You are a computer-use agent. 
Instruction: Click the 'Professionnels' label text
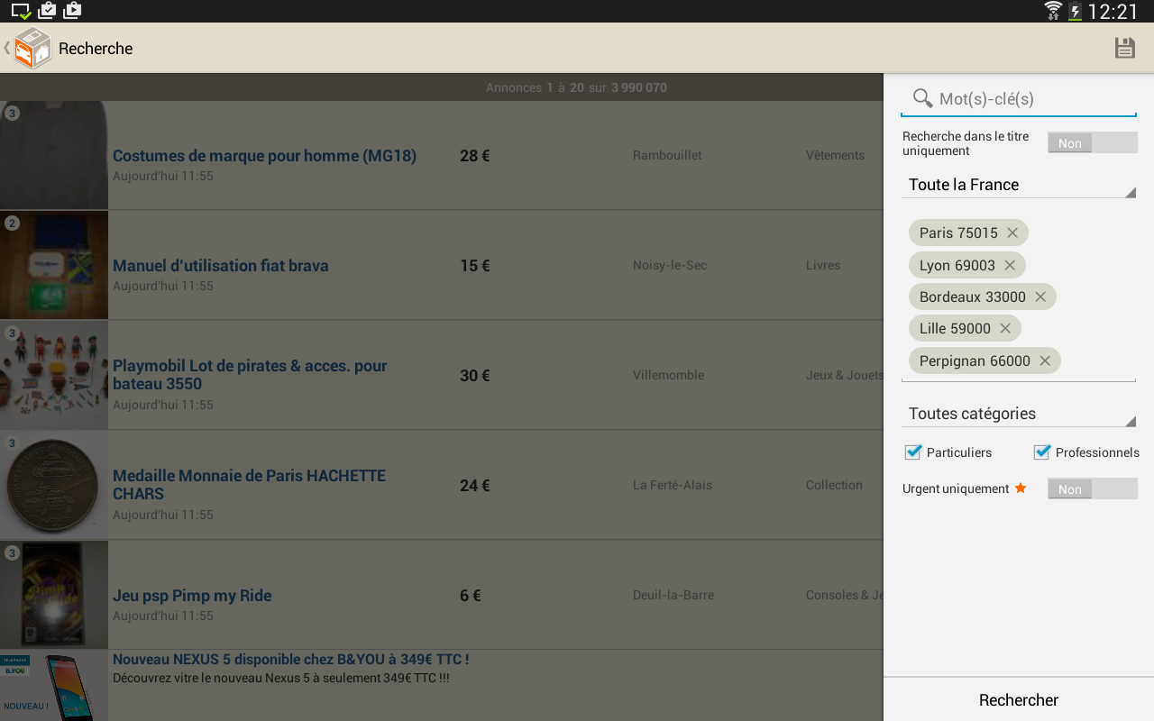[1097, 452]
